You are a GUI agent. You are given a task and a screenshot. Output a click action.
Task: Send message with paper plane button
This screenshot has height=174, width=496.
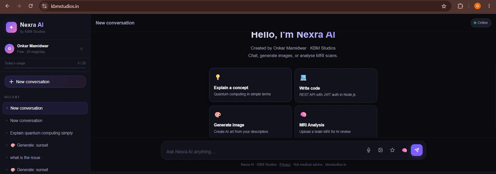[x=417, y=150]
